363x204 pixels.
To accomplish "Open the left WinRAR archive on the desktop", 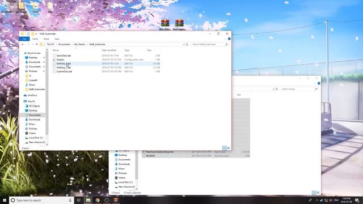I will coord(165,24).
